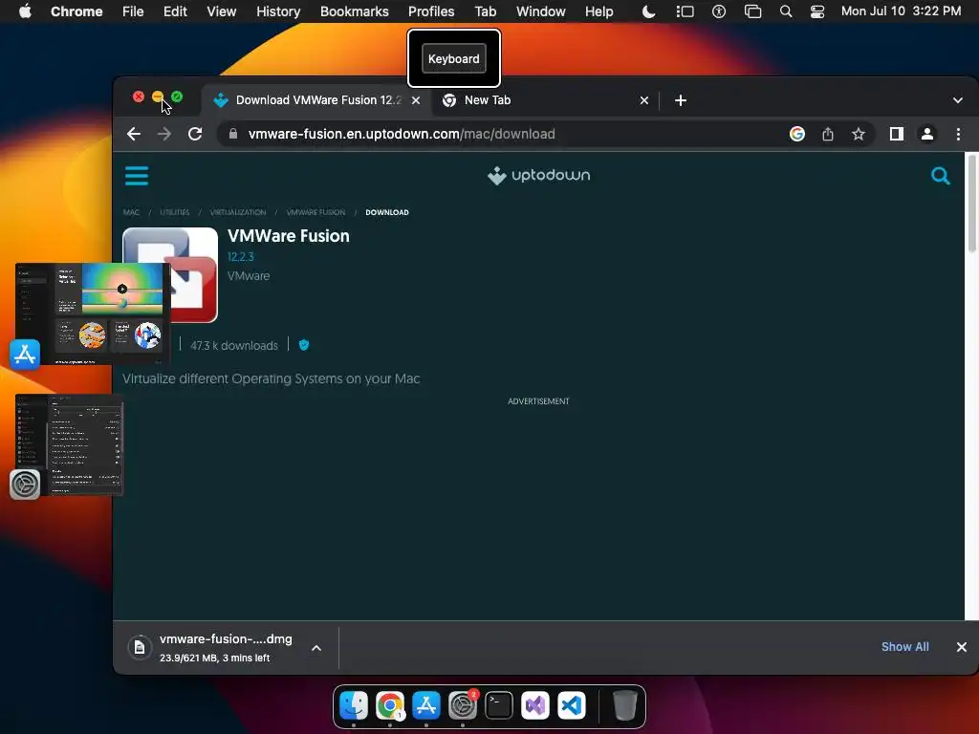Click the share page icon
The height and width of the screenshot is (734, 979).
[828, 134]
